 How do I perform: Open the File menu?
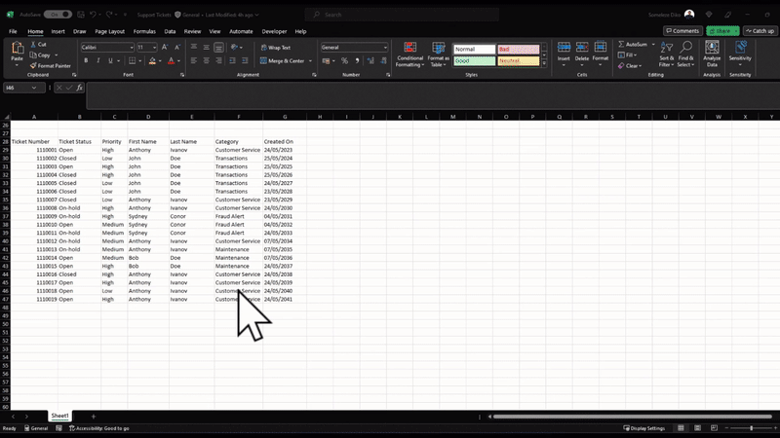tap(13, 31)
